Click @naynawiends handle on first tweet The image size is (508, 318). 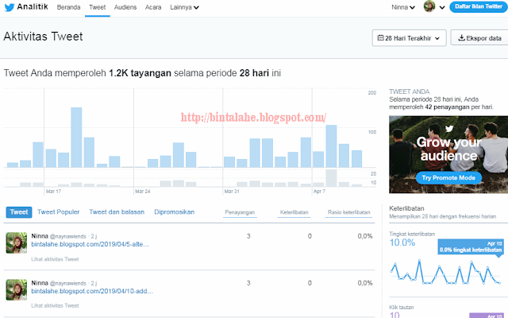pos(68,236)
